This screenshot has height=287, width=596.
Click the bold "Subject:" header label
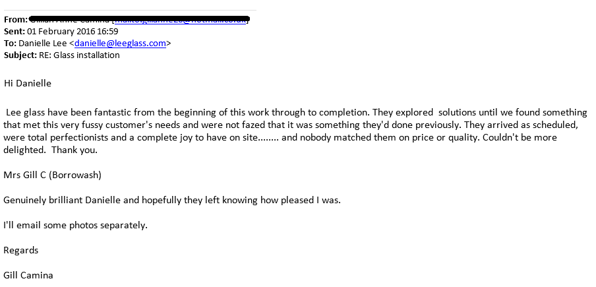point(20,55)
